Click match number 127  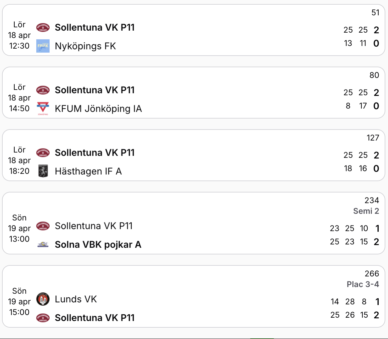[373, 138]
